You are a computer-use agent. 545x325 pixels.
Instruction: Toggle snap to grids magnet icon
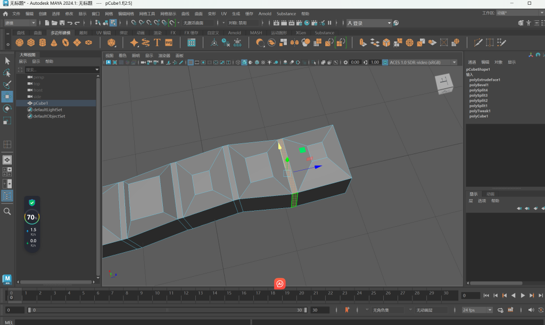point(134,23)
